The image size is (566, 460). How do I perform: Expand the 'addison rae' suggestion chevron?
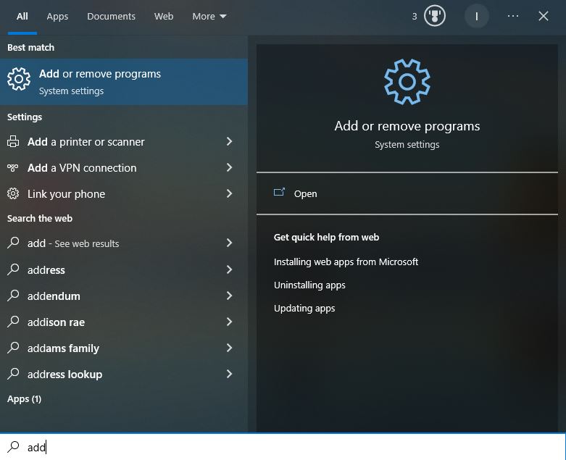pyautogui.click(x=229, y=322)
